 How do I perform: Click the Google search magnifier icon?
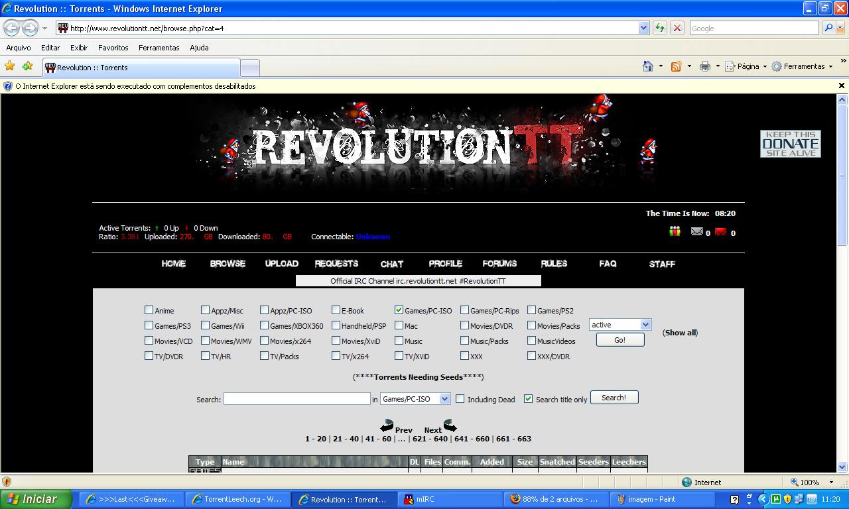click(x=828, y=28)
